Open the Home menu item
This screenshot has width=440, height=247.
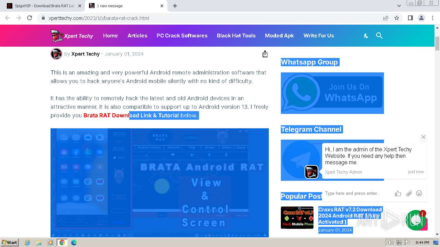[x=110, y=36]
